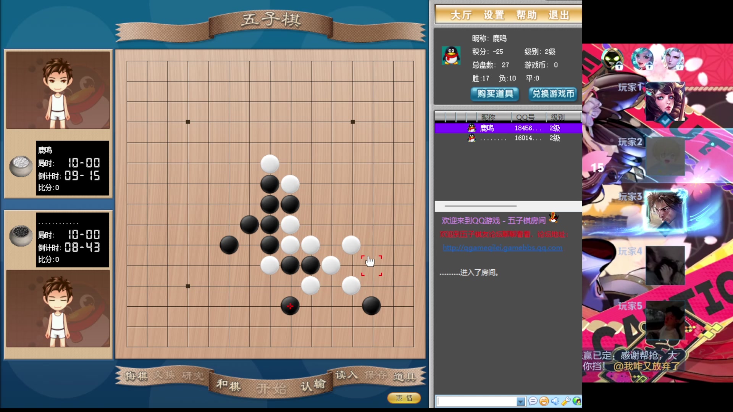Click the teal-haired hero icon with lock
The image size is (733, 412).
click(x=642, y=59)
